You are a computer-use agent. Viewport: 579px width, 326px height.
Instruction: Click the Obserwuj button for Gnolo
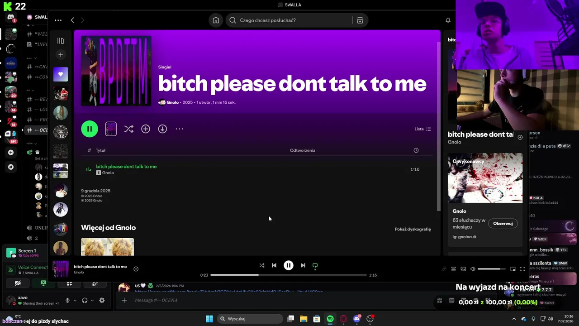[x=503, y=224]
